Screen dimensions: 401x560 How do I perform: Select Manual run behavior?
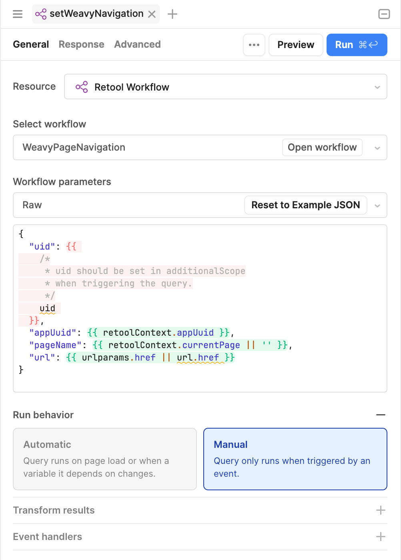tap(295, 459)
